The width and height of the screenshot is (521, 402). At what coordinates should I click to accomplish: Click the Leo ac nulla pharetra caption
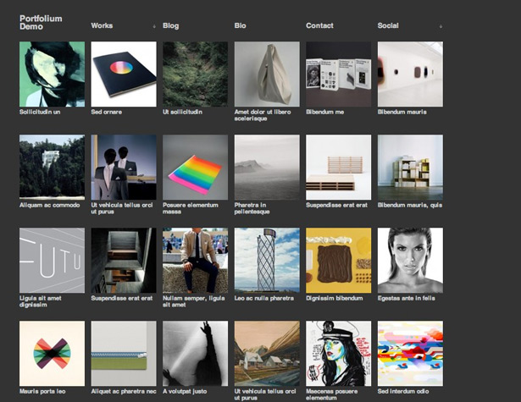pos(263,298)
